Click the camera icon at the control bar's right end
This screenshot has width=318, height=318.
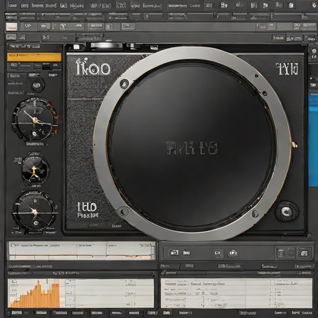(304, 253)
